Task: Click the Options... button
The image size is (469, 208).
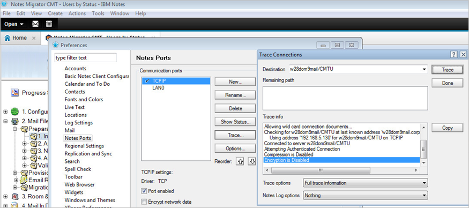Action: tap(235, 148)
